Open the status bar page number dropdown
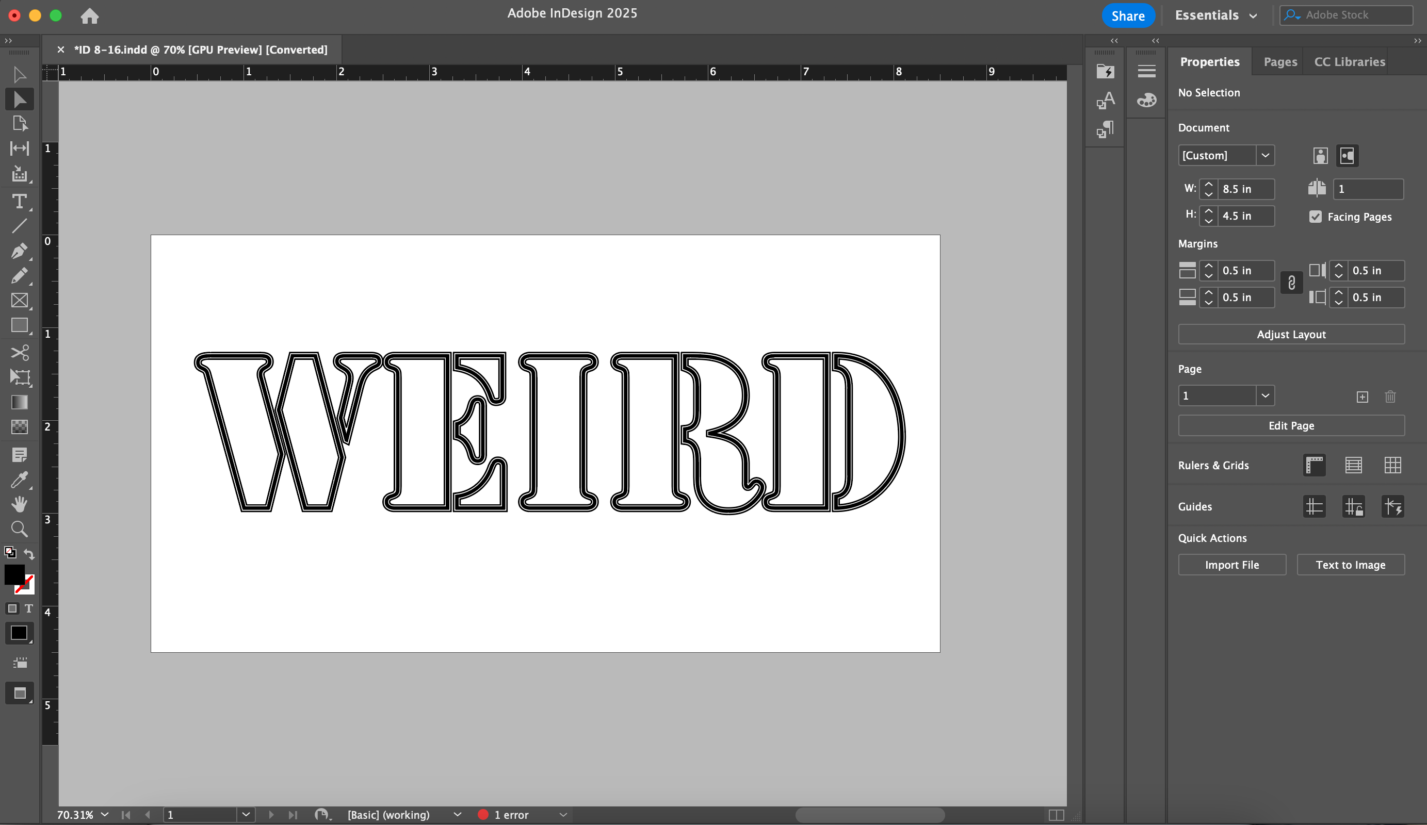 [x=246, y=814]
